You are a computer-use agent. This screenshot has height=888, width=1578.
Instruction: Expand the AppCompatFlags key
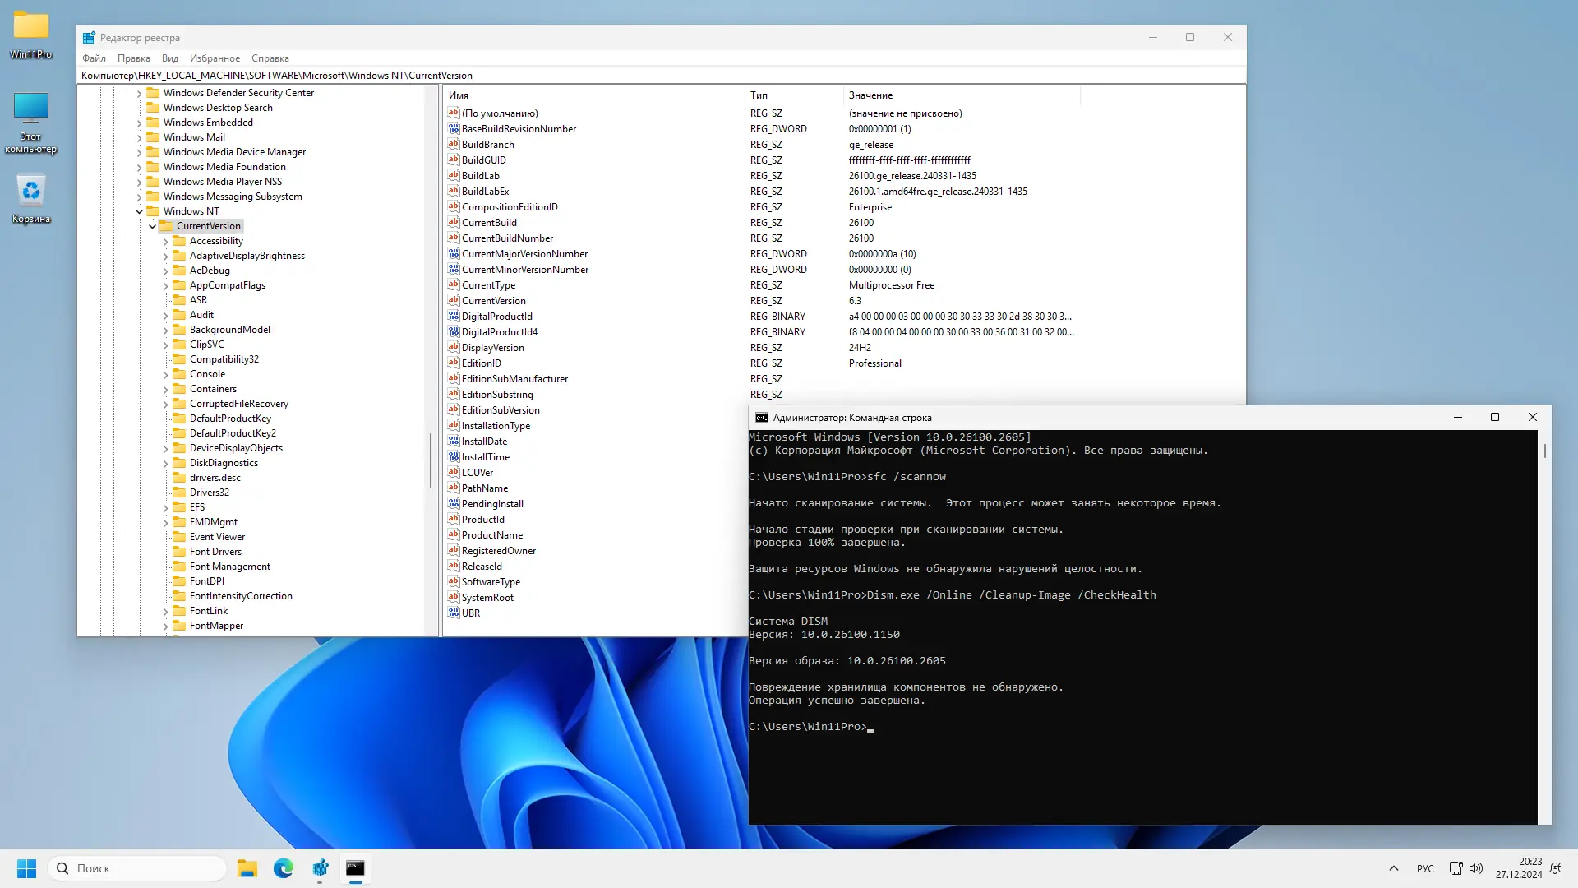166,285
